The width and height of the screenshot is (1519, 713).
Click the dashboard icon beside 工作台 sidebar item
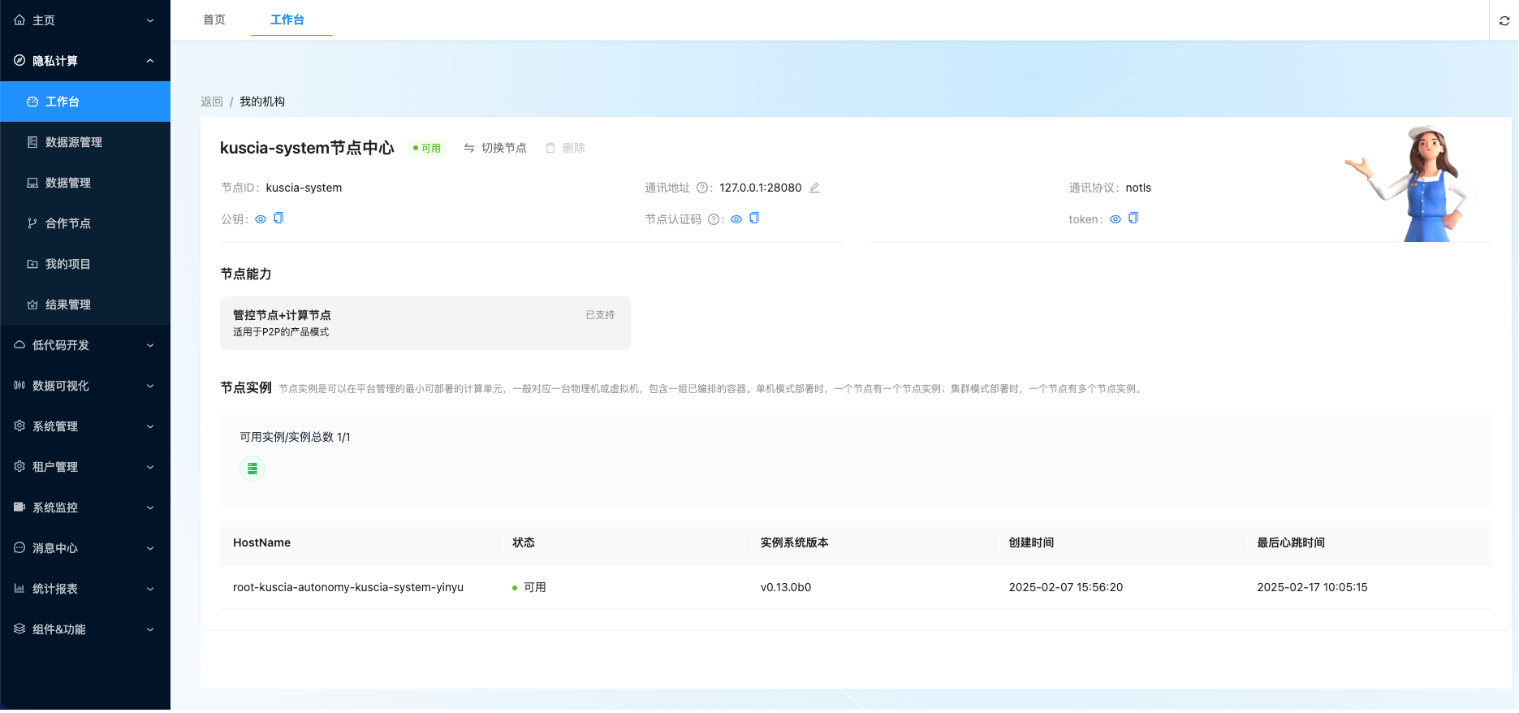[32, 102]
